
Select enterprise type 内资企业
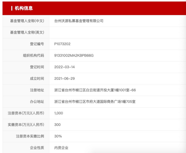61,148
